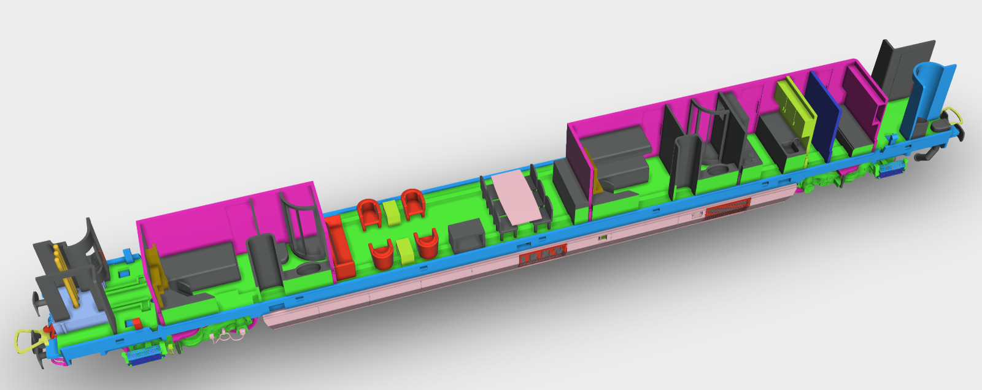
Task: Select the yellow-green table between upper armchairs
Action: point(392,212)
